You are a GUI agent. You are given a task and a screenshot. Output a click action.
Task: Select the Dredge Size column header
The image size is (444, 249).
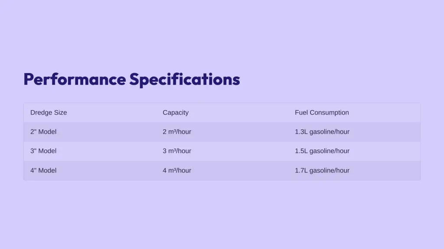click(49, 113)
